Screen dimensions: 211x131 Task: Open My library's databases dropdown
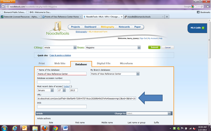pyautogui.click(x=138, y=74)
